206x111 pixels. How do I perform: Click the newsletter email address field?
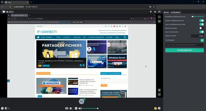pyautogui.click(x=114, y=81)
